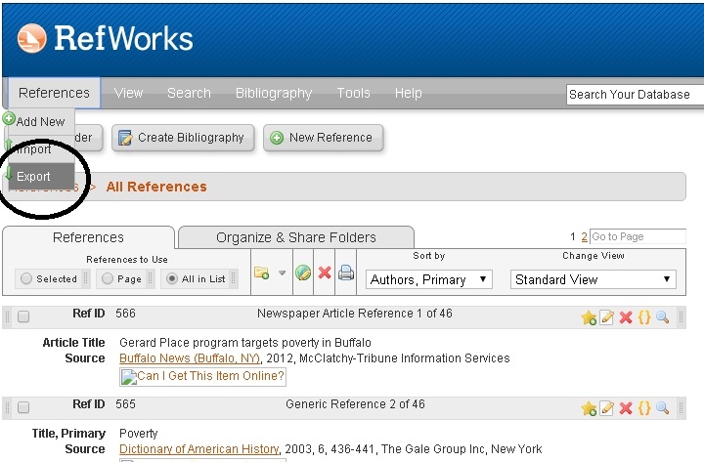
Task: Click the Create Bibliography button
Action: coord(183,138)
